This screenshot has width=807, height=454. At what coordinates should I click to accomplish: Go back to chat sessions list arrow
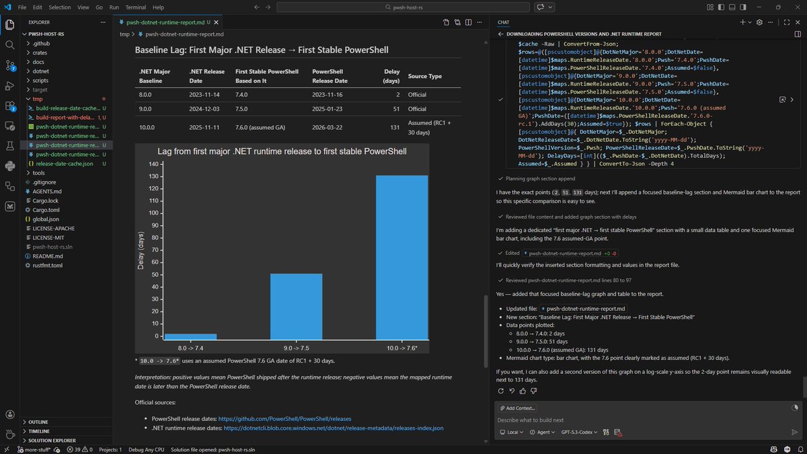[x=500, y=34]
